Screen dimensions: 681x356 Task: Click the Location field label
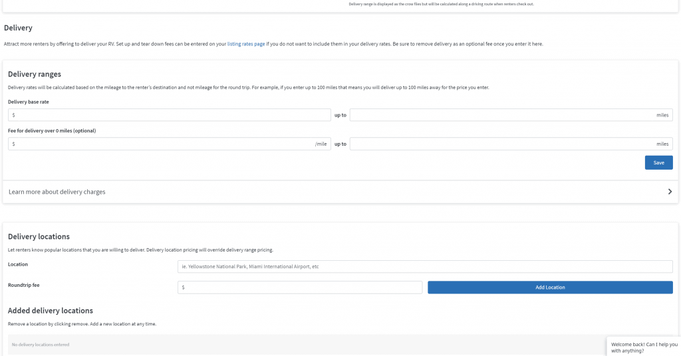[18, 264]
